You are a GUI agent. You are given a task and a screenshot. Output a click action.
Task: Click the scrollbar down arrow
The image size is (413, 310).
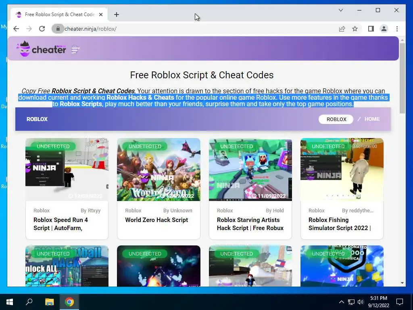click(x=402, y=283)
